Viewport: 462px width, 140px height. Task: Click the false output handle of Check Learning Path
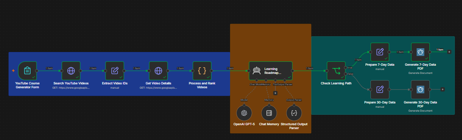(x=346, y=74)
